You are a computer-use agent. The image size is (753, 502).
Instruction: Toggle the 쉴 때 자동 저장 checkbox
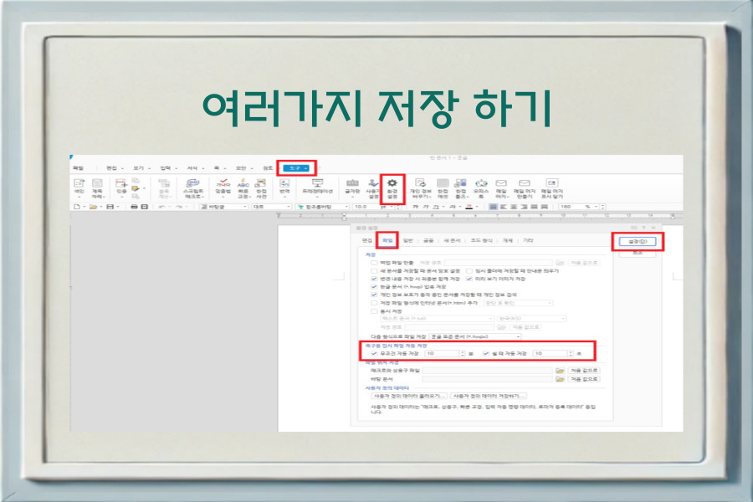485,354
